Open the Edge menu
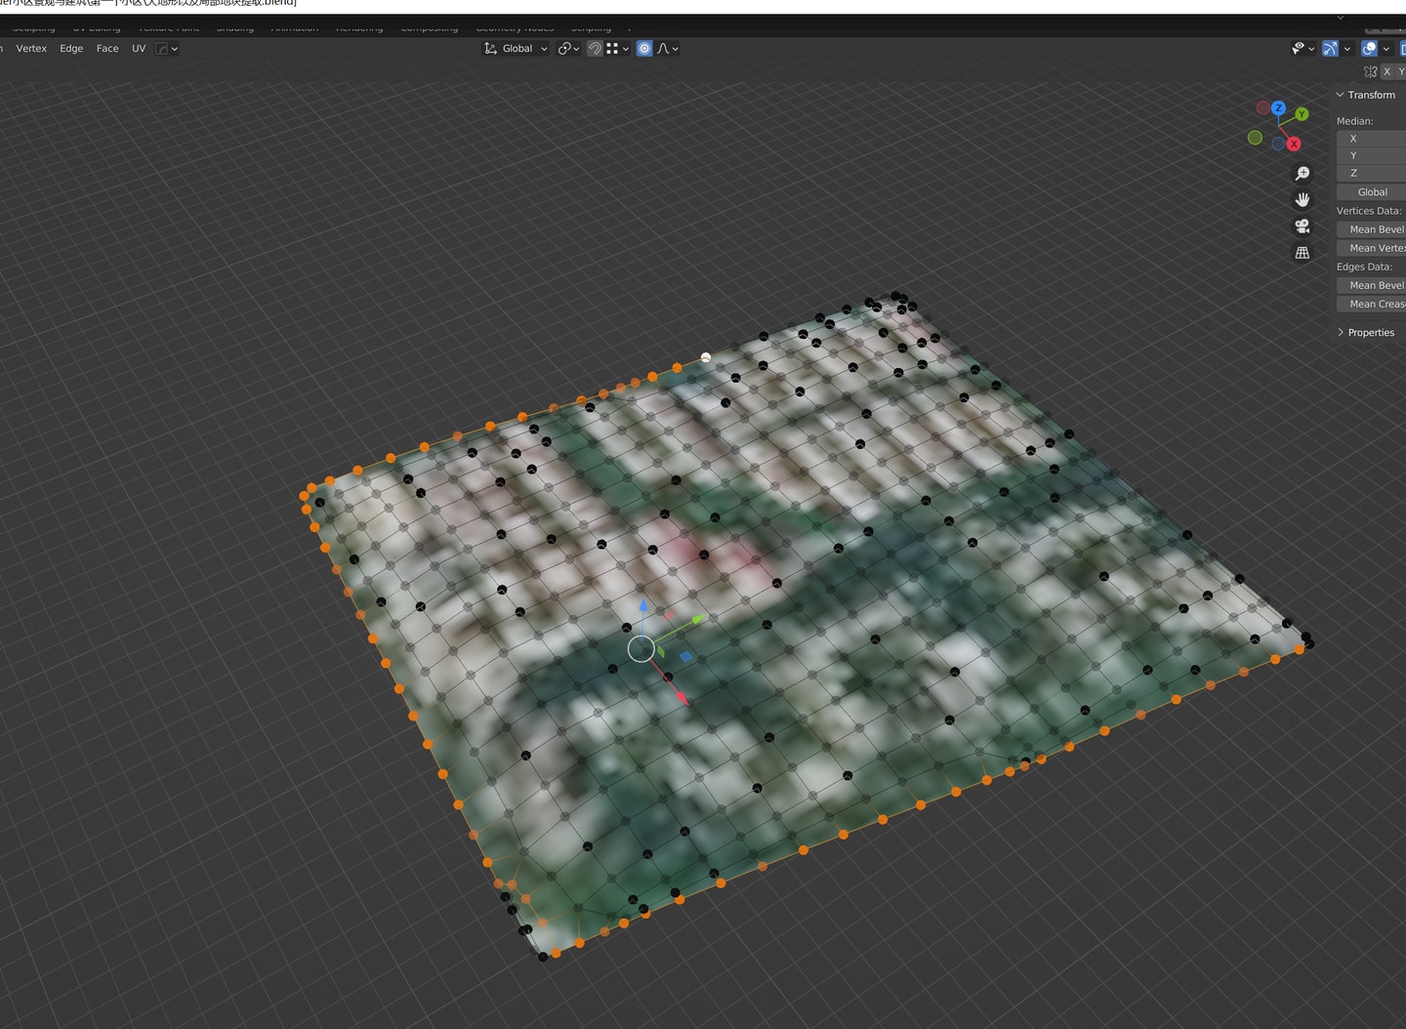Screen dimensions: 1406x1029 [x=71, y=48]
